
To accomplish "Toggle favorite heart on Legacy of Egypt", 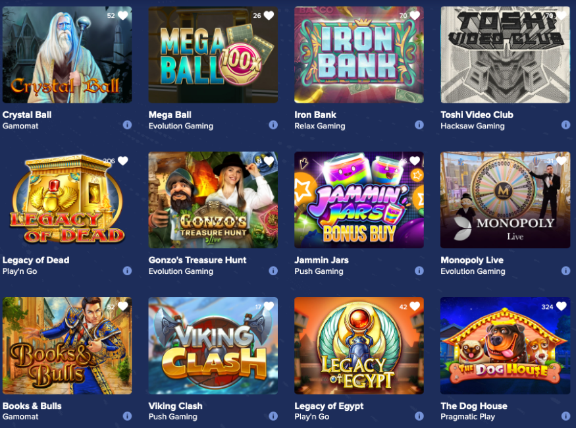I will (415, 306).
